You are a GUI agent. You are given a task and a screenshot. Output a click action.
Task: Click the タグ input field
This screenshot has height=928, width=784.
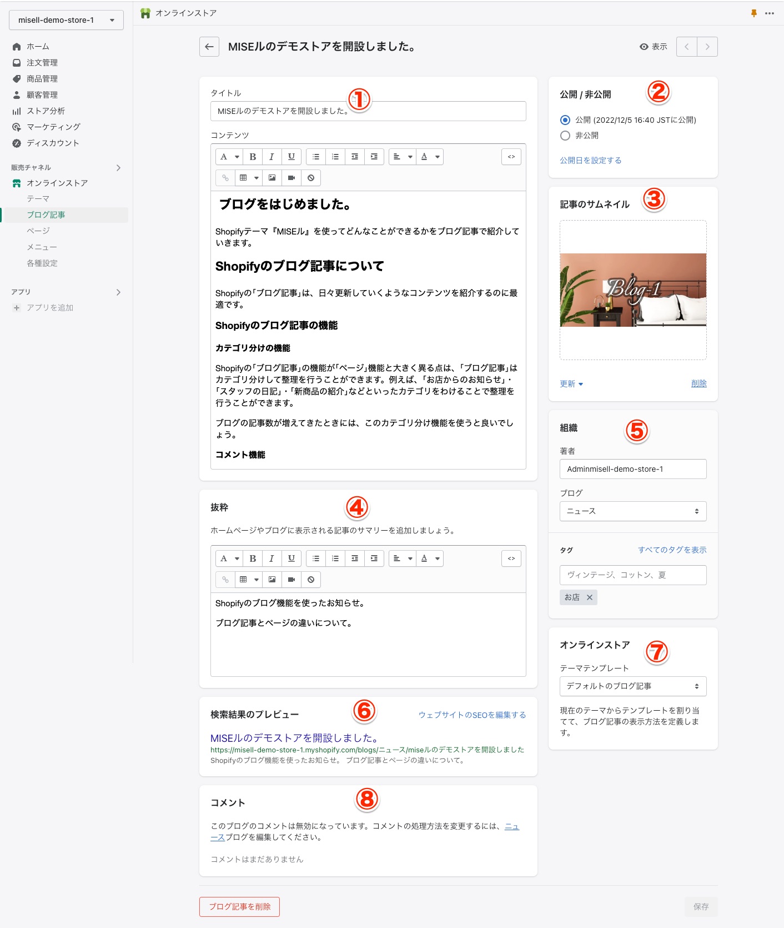click(x=633, y=575)
